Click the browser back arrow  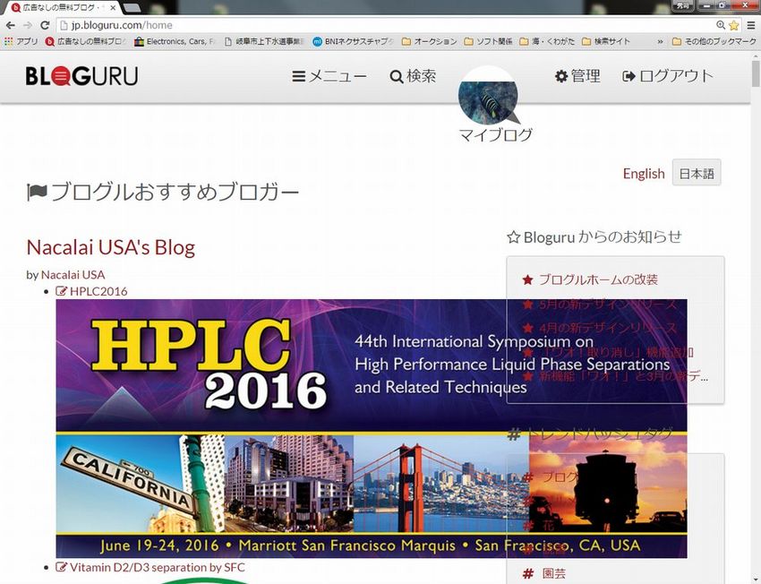pyautogui.click(x=10, y=25)
